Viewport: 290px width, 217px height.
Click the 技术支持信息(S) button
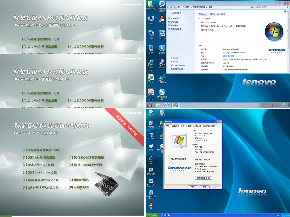pos(203,178)
